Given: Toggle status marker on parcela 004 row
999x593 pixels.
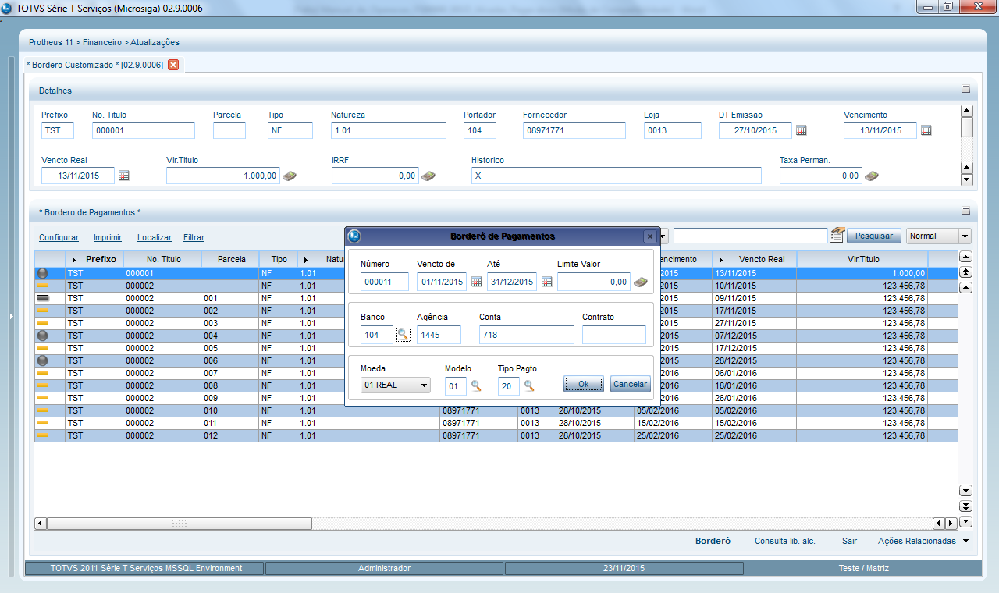Looking at the screenshot, I should pos(42,336).
